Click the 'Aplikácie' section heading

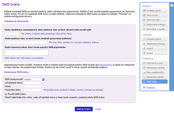147,6
